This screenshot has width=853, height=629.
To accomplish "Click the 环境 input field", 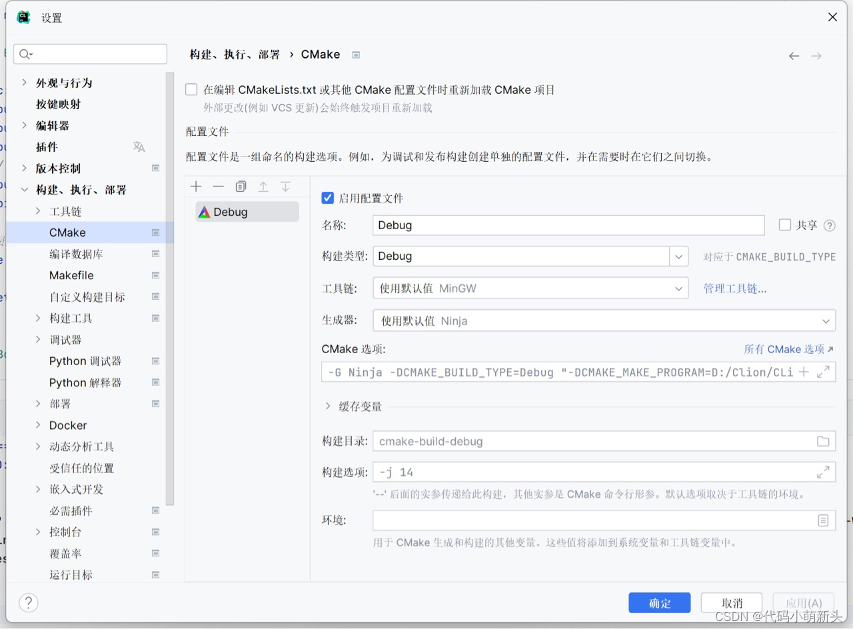I will pyautogui.click(x=604, y=520).
